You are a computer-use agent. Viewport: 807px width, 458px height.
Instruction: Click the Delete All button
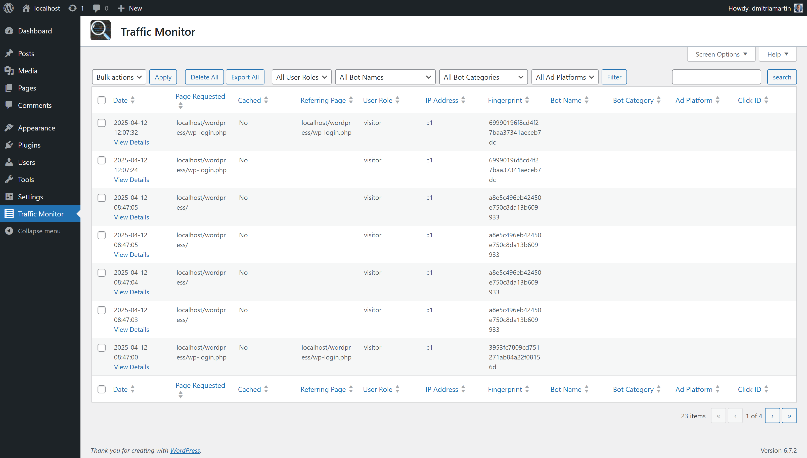tap(204, 77)
